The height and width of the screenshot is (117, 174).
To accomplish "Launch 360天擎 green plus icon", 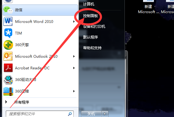I will pos(8,45).
